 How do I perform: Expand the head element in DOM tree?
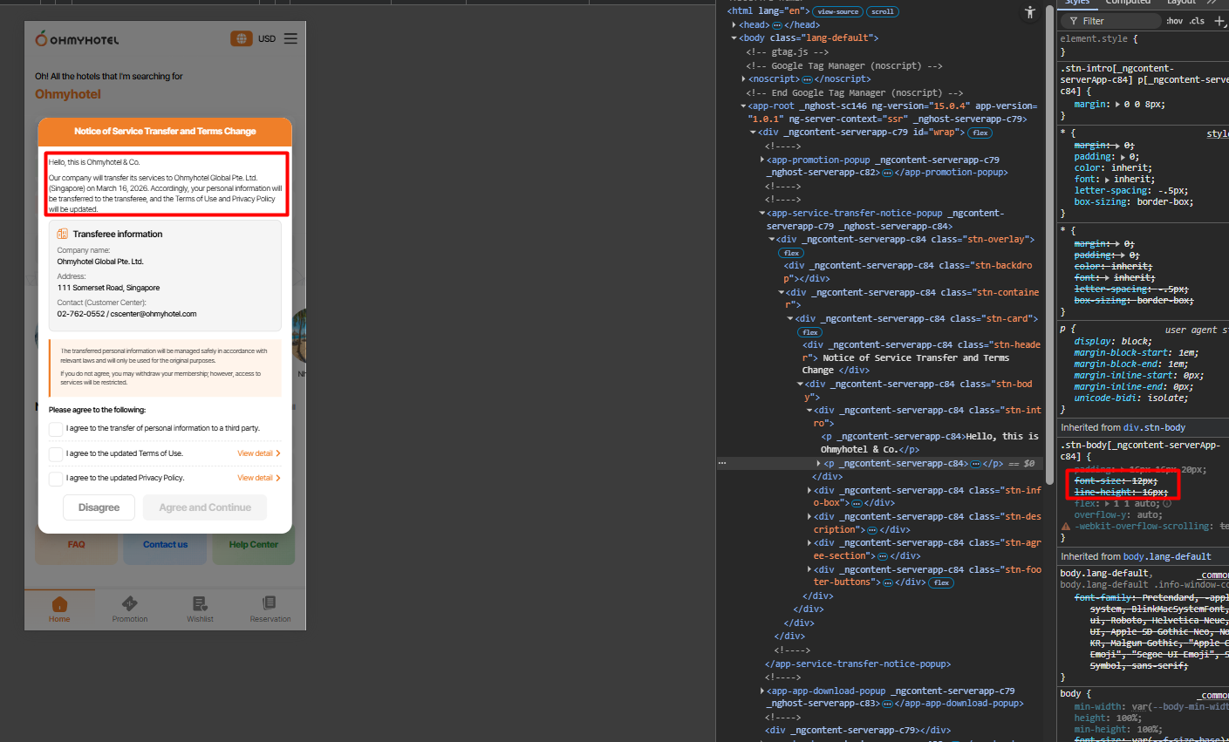734,25
